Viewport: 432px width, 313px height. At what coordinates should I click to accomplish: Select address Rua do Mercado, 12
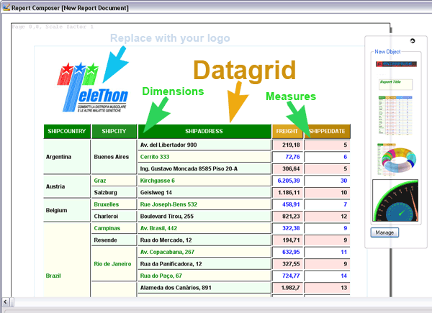204,240
